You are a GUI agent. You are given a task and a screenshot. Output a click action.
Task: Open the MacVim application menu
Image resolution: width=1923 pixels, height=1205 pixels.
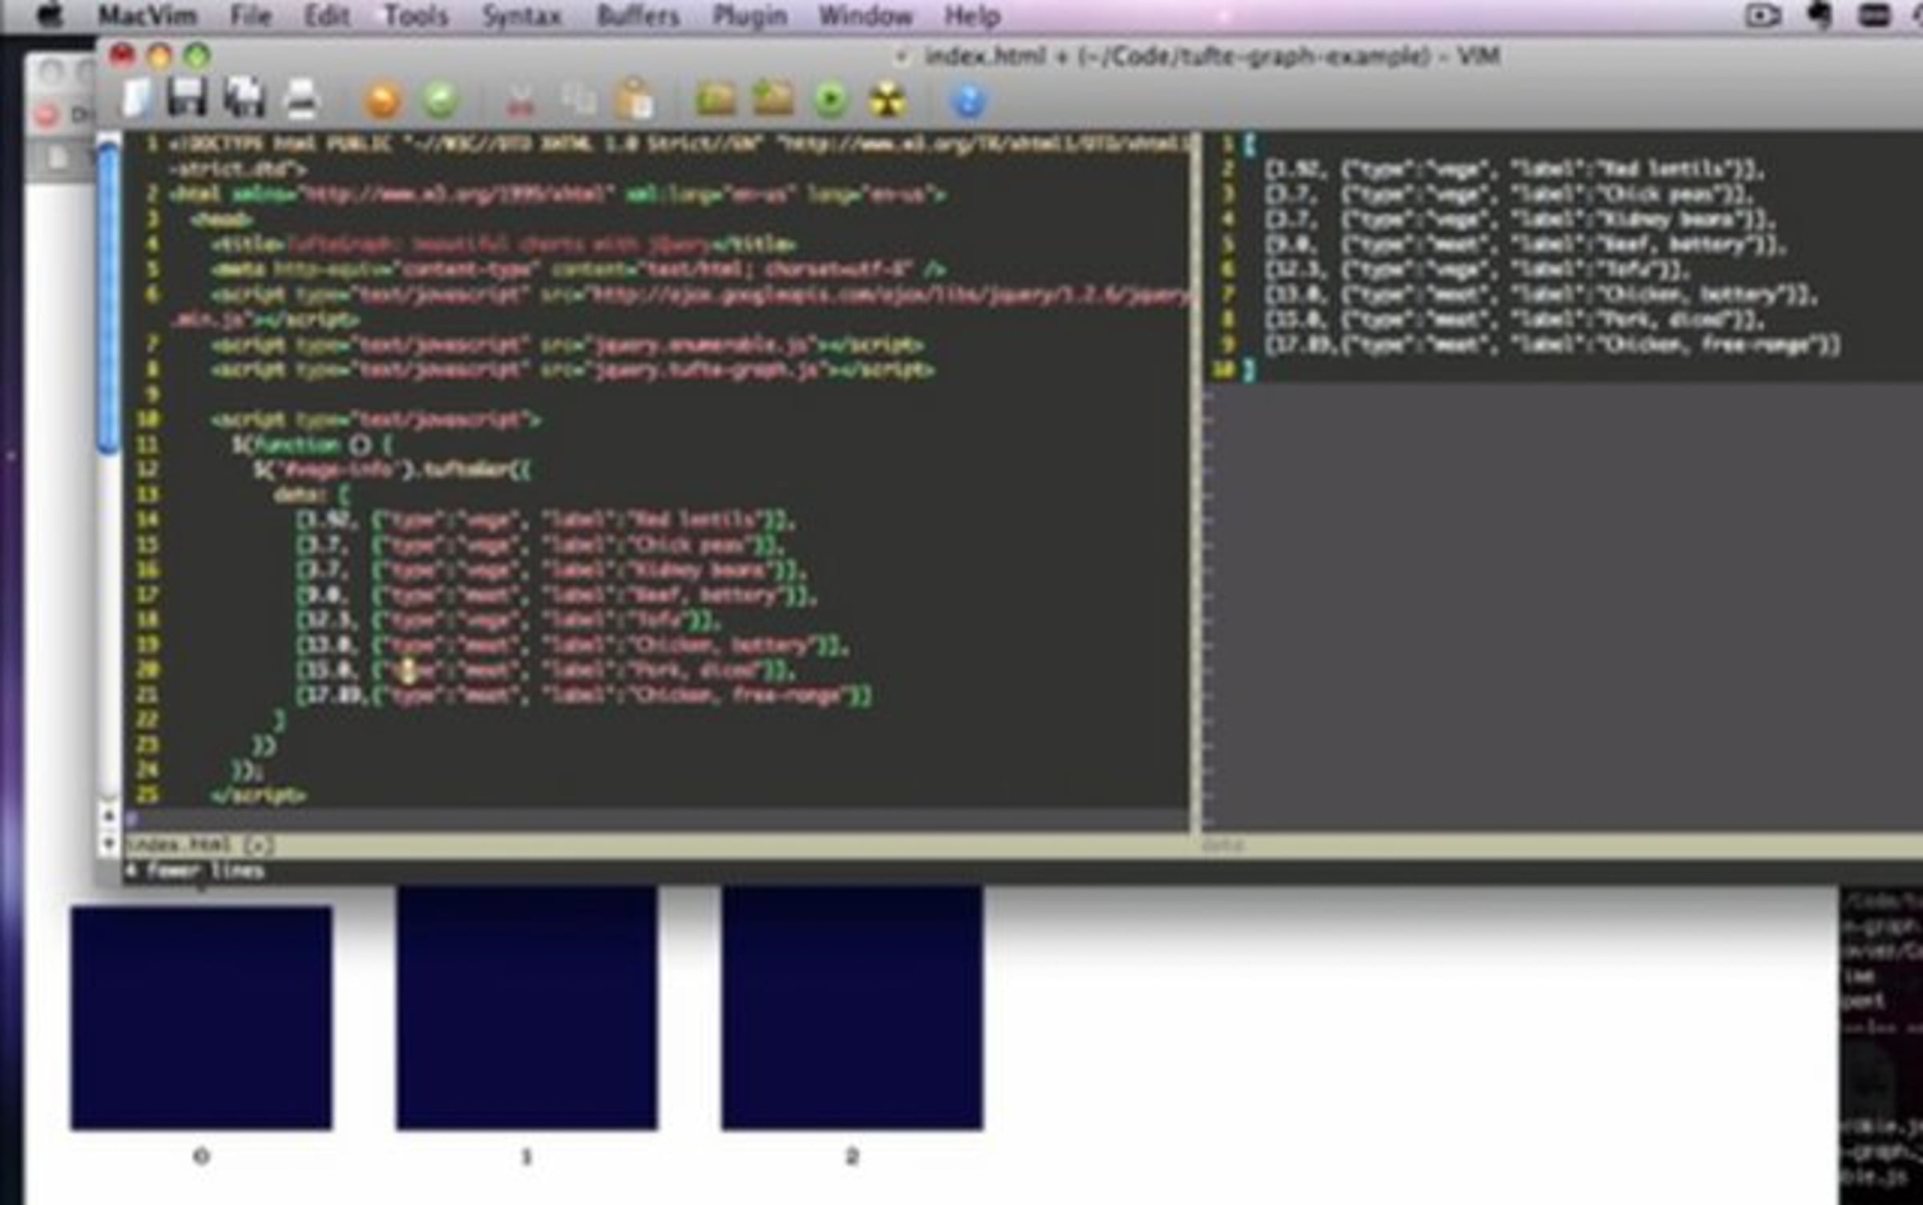click(x=147, y=15)
